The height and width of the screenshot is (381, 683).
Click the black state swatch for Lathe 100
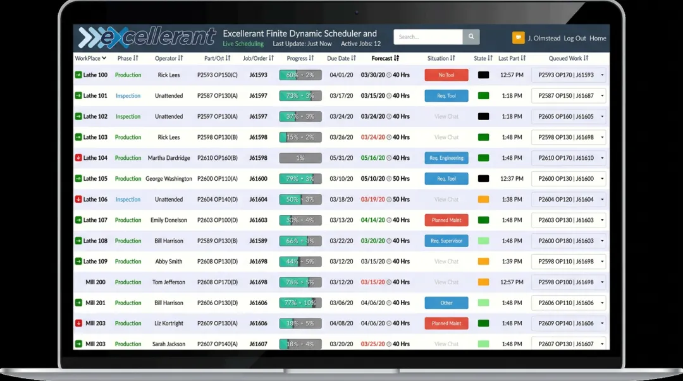[484, 75]
